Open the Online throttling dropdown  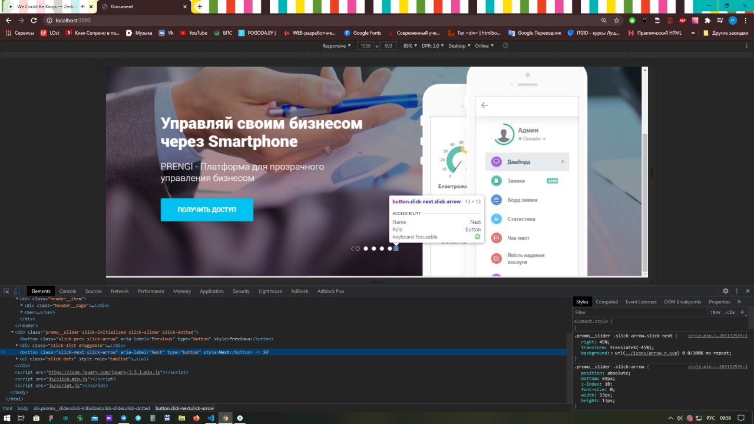(x=484, y=46)
